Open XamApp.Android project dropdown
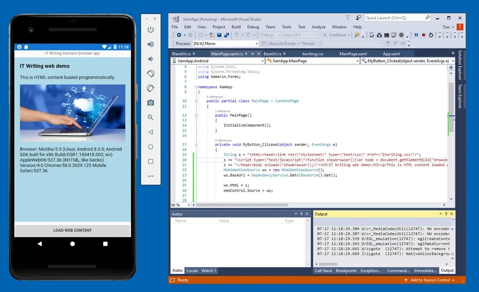479x292 pixels. click(218, 61)
